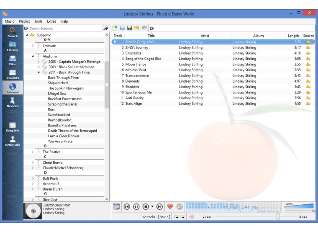This screenshot has height=232, width=318.
Task: Click the moodbar analyzer visualization
Action: point(233,206)
